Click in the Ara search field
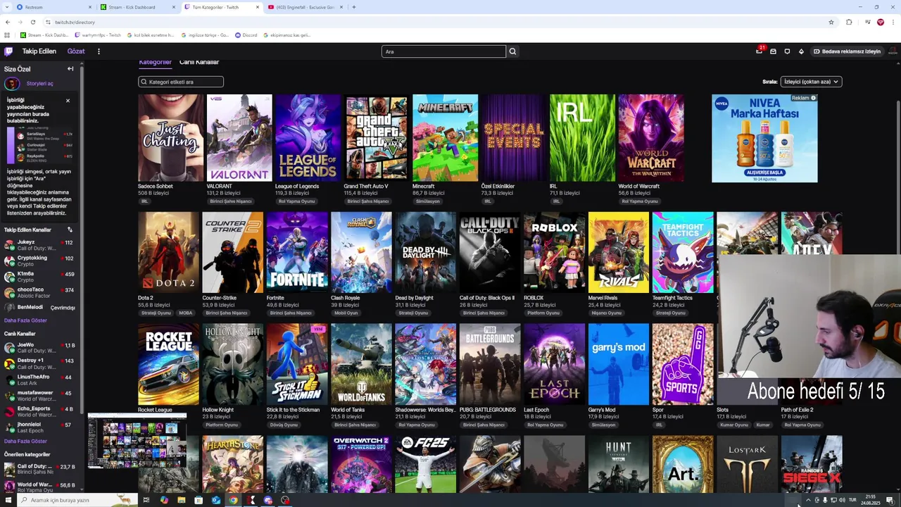 (x=443, y=51)
